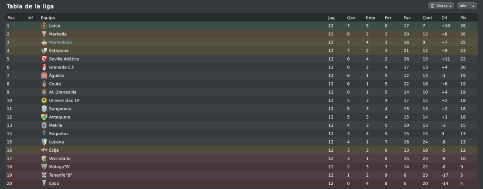Click the Granada C.F. club badge
The image size is (483, 189).
point(44,67)
